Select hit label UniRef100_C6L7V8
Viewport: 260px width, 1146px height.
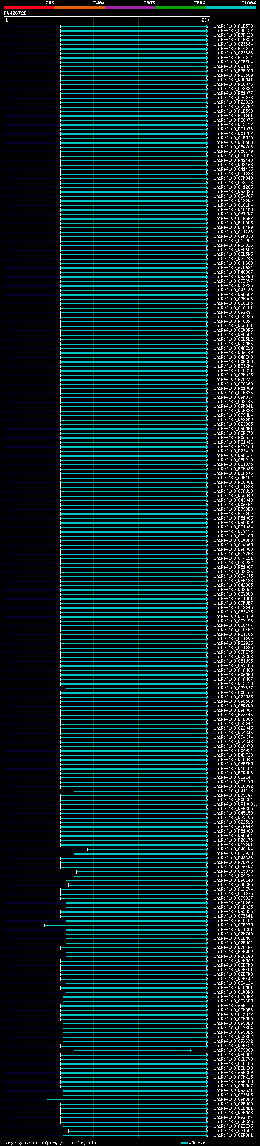coord(233,1059)
